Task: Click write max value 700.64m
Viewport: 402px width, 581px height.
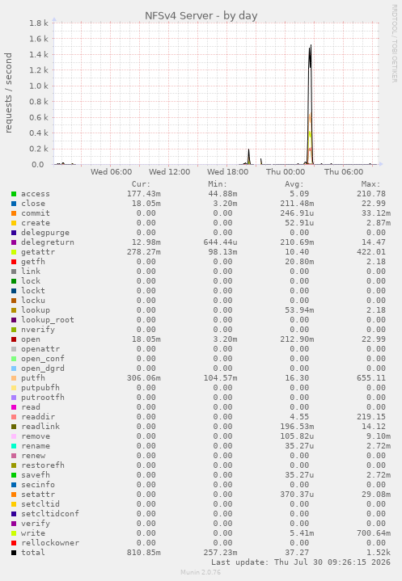Action: [374, 533]
